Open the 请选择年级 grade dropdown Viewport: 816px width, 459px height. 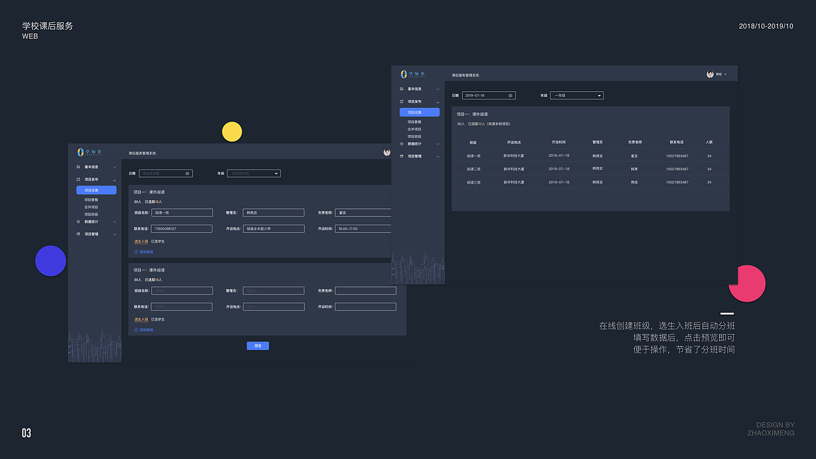coord(254,173)
